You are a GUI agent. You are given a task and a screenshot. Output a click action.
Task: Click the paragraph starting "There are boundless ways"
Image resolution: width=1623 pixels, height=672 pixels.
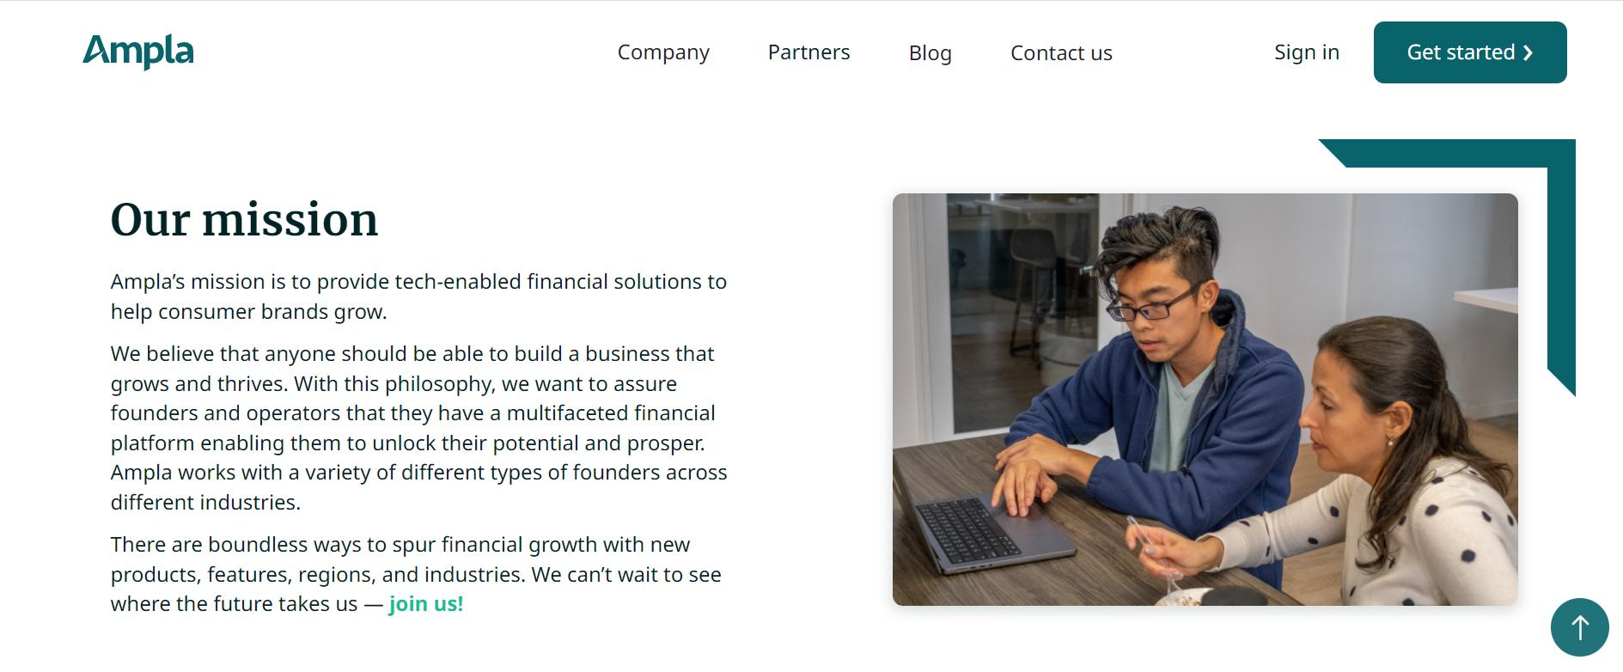pyautogui.click(x=416, y=574)
